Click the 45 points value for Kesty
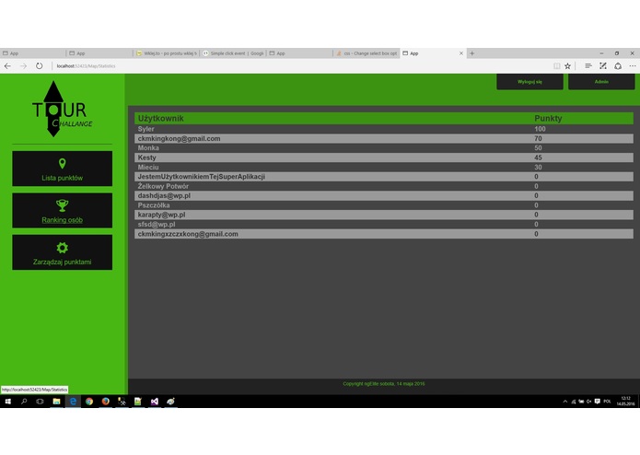 539,157
